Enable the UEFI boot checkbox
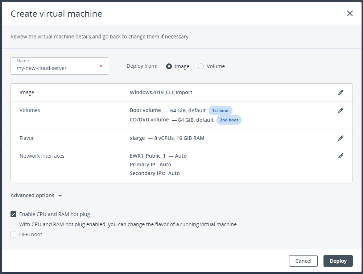This screenshot has height=274, width=363. (14, 234)
